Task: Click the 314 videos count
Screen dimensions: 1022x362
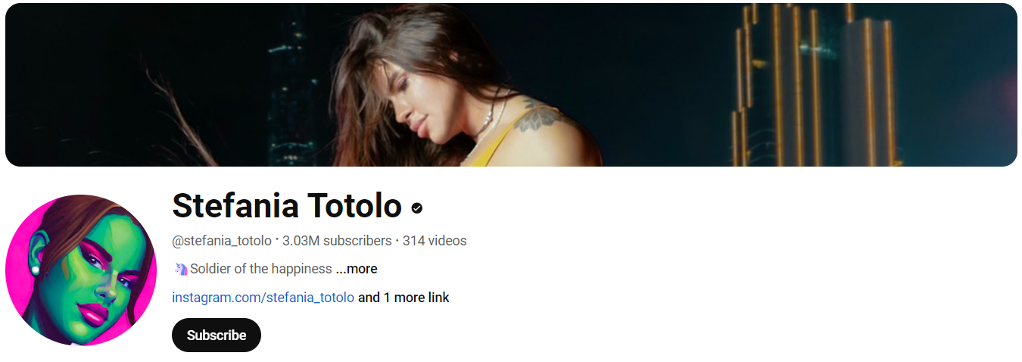Action: [x=435, y=241]
